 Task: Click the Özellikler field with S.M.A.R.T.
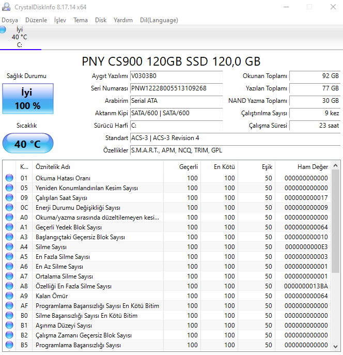[x=236, y=150]
